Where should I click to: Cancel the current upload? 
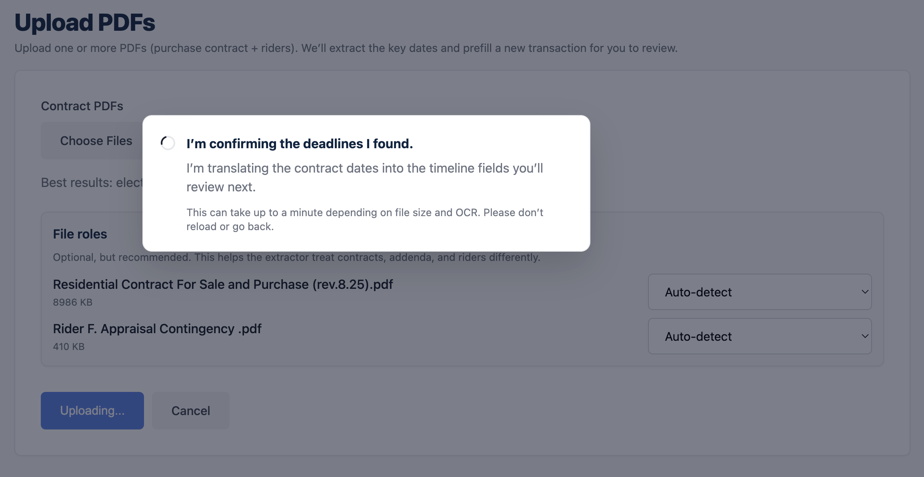(x=190, y=410)
